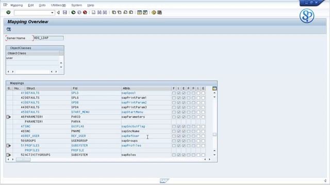Click the sapRefUser attribute cell
This screenshot has width=330, height=185.
pos(146,136)
